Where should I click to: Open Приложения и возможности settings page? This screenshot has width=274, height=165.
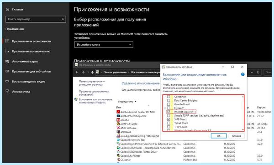pos(32,41)
